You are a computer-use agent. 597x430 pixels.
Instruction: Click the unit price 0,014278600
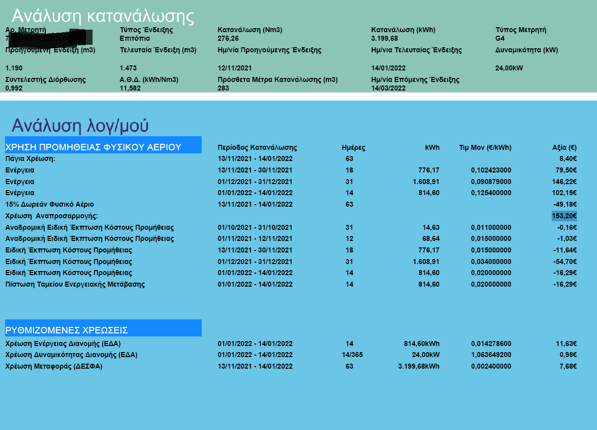491,343
